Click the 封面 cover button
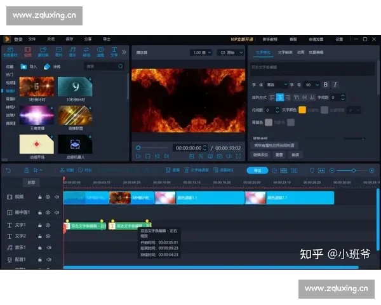Viewport: 381px width, 305px height. [x=31, y=182]
